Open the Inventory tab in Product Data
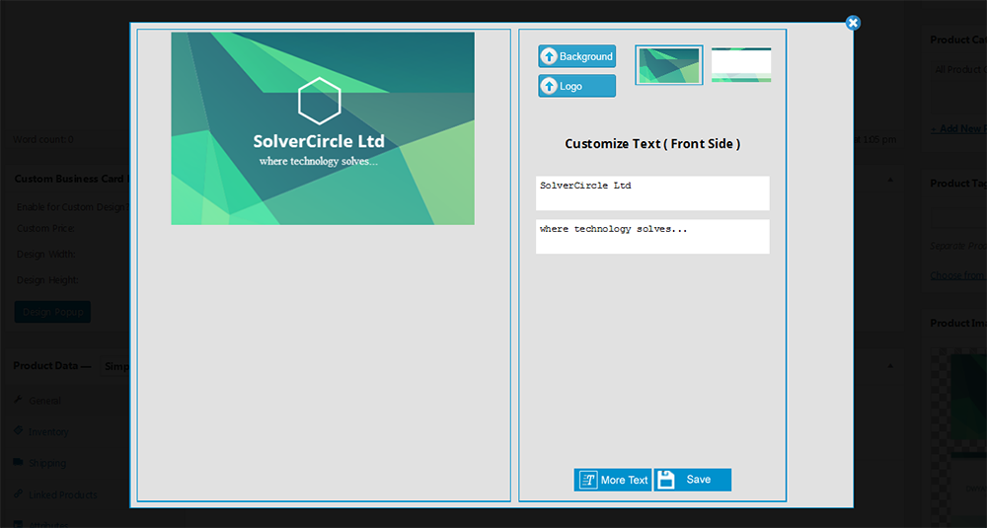 (x=47, y=431)
